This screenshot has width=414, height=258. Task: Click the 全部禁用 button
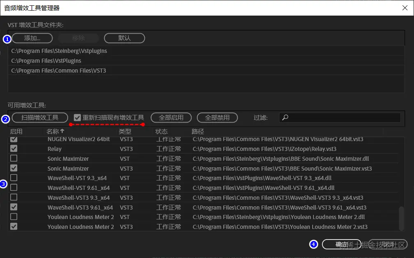(x=217, y=117)
